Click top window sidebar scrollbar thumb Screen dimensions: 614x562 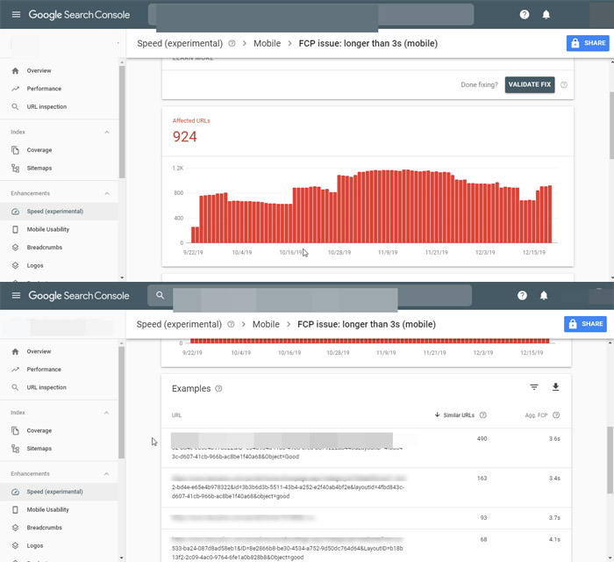click(x=122, y=122)
